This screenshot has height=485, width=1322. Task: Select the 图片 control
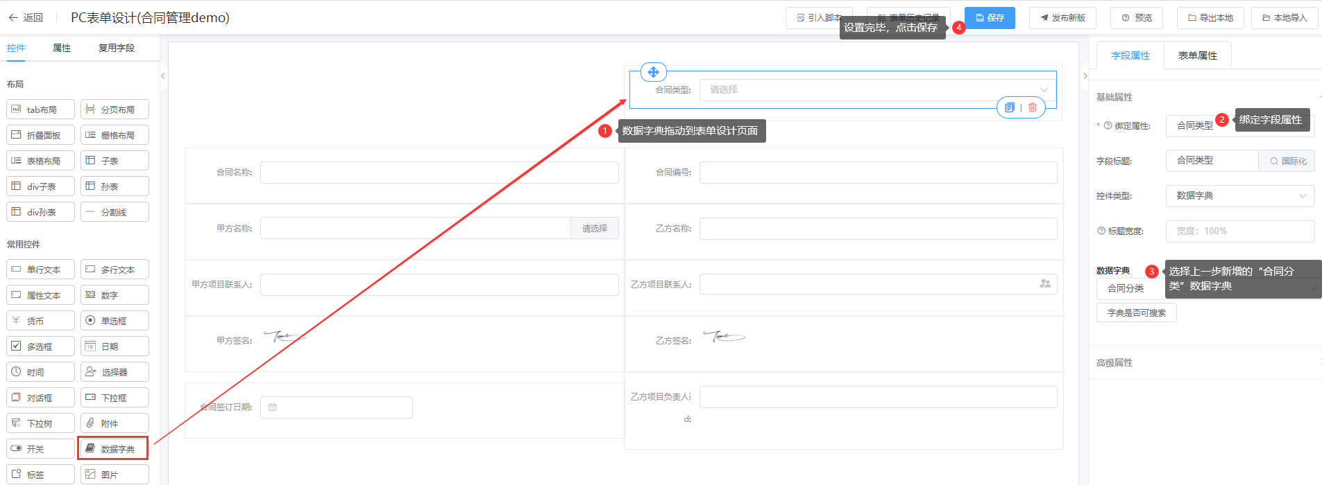[x=115, y=475]
